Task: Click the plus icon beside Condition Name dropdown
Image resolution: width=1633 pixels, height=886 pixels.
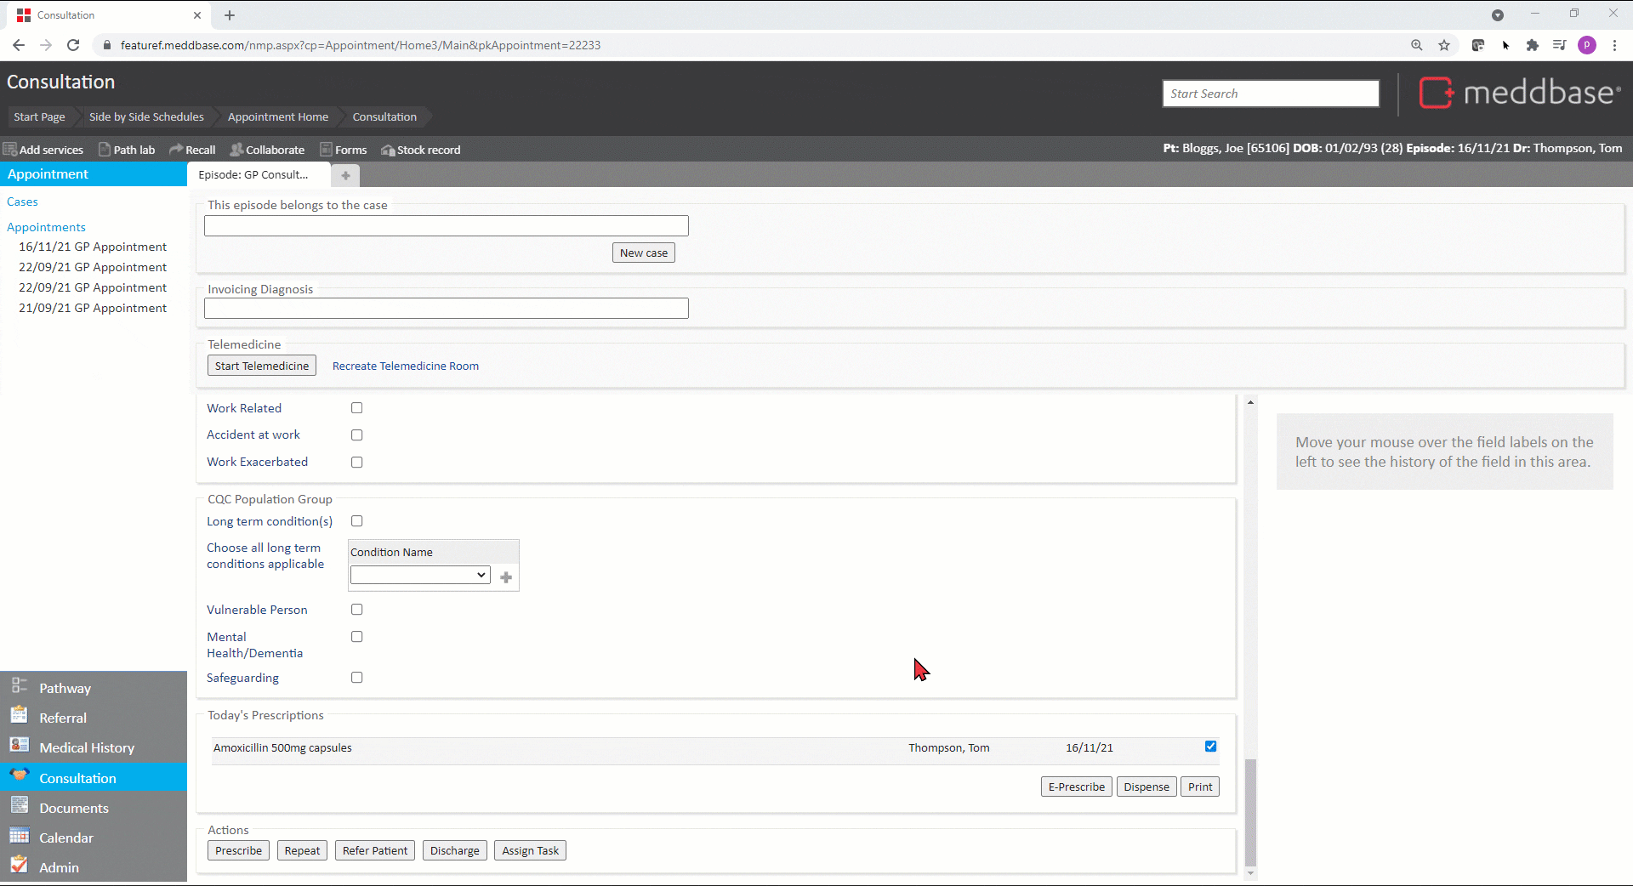Action: point(506,577)
